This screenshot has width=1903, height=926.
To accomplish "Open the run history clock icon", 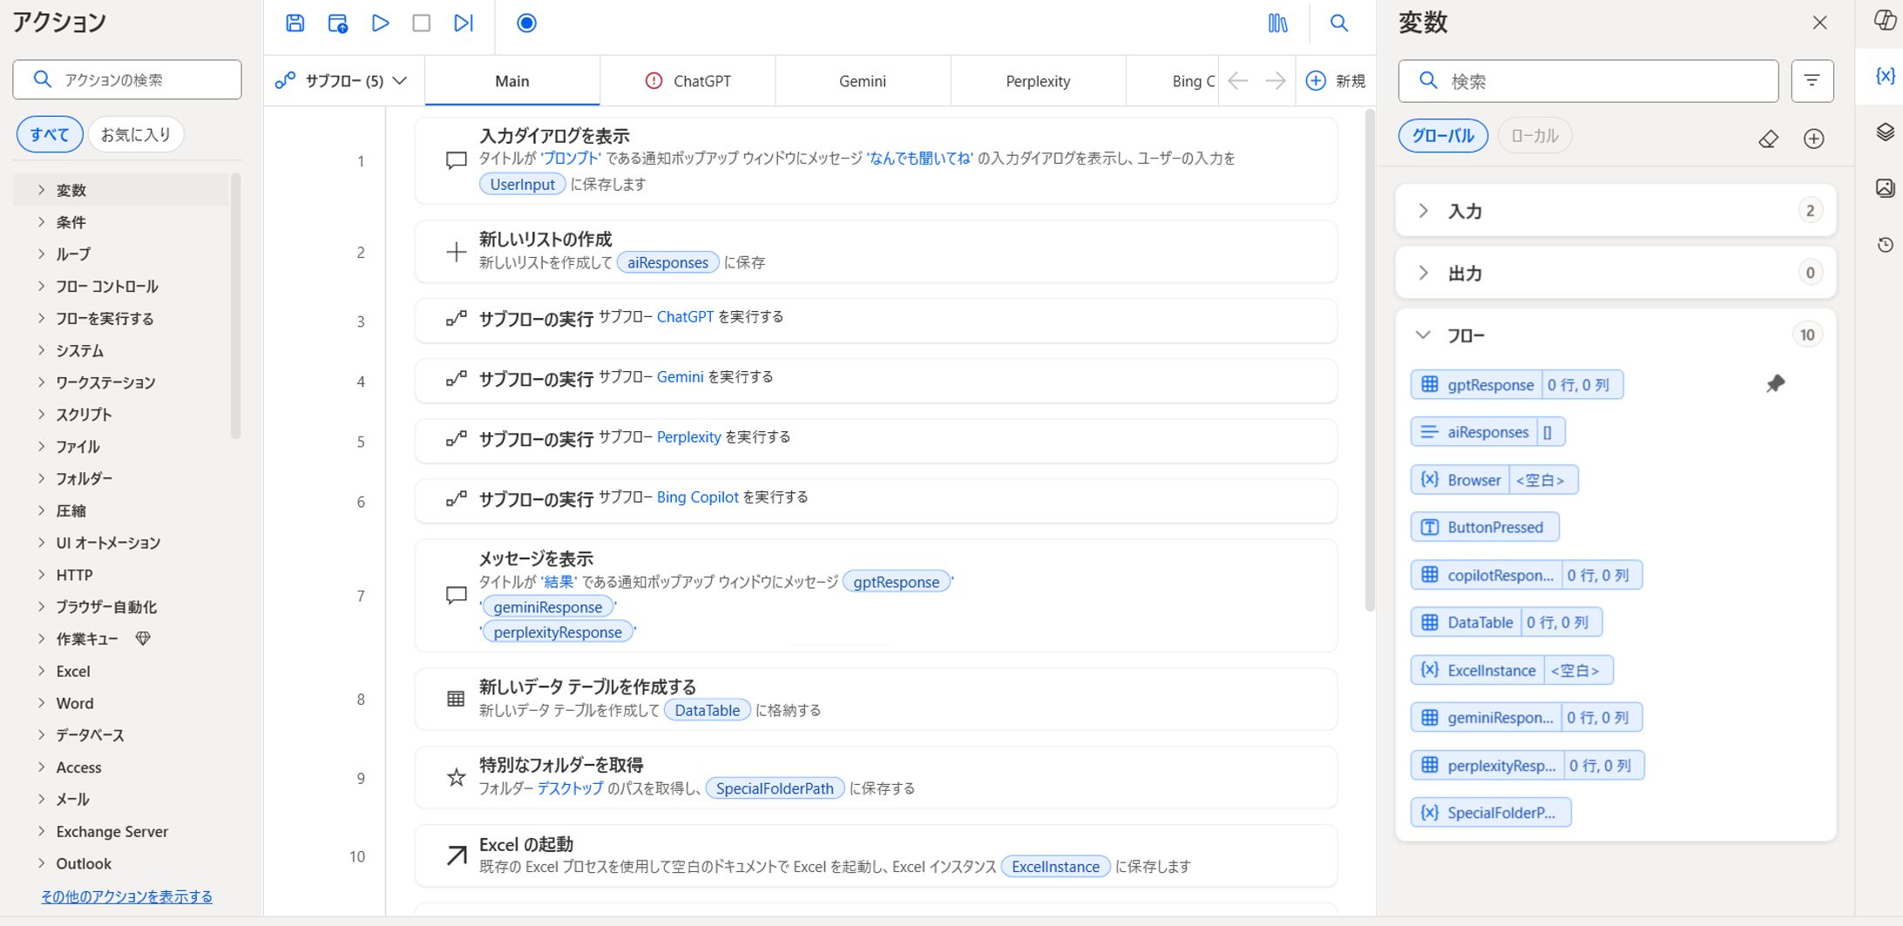I will coord(1885,245).
